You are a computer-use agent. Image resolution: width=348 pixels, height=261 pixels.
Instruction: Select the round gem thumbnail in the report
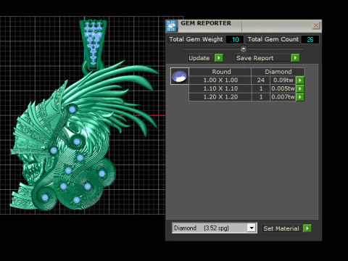(179, 76)
